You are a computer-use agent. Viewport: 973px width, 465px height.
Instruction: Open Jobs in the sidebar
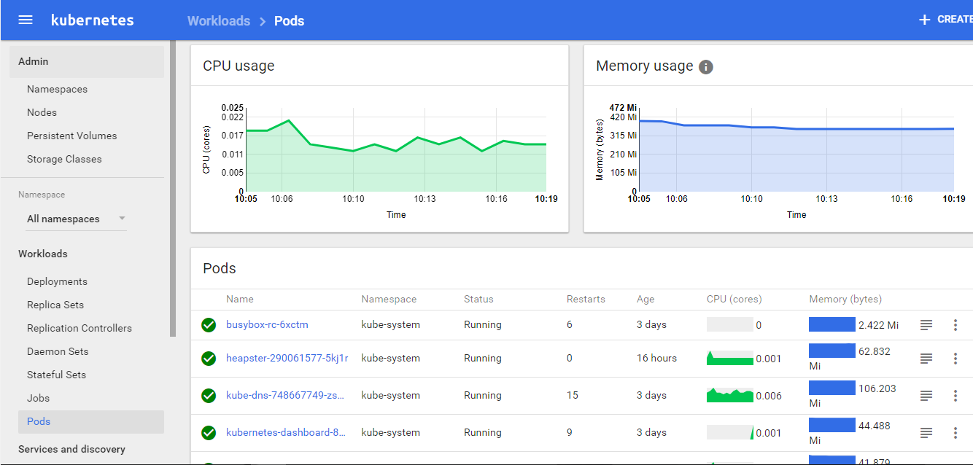click(x=38, y=398)
